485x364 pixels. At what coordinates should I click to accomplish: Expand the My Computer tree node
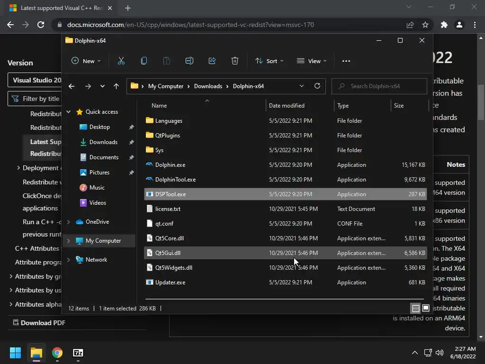point(69,241)
